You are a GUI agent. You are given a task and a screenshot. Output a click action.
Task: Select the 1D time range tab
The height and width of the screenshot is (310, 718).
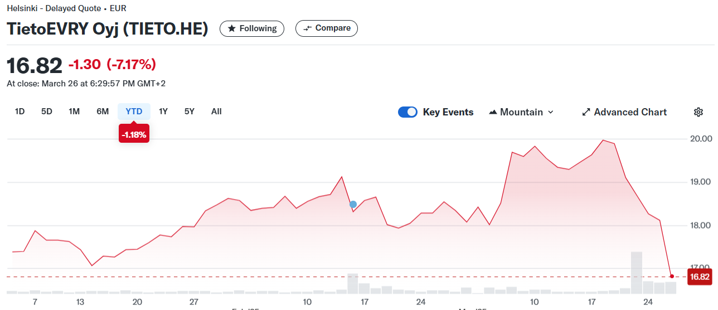20,112
